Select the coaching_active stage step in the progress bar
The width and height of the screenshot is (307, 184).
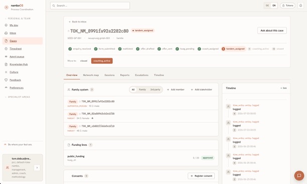coord(258,49)
